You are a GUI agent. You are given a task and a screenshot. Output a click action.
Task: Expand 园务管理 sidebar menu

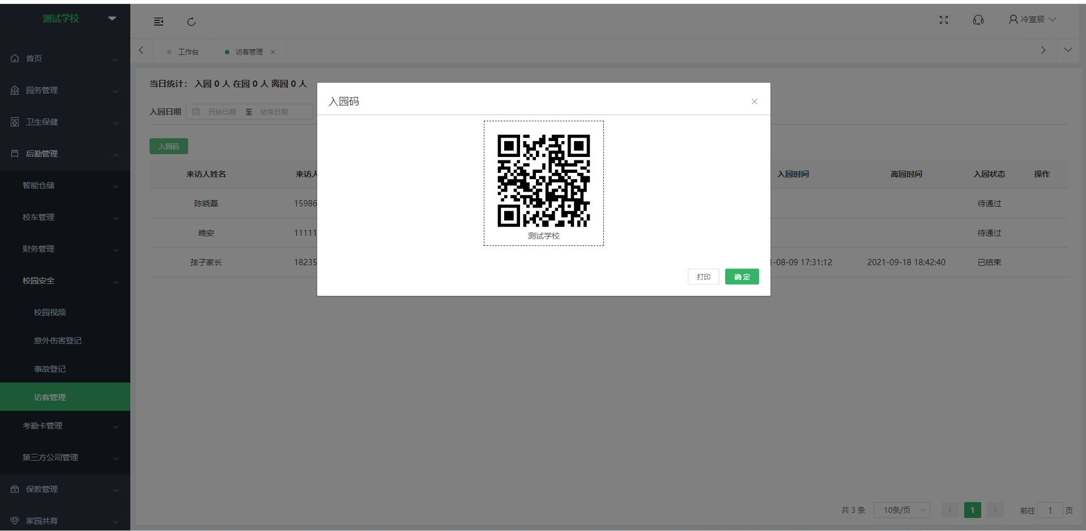[x=65, y=90]
